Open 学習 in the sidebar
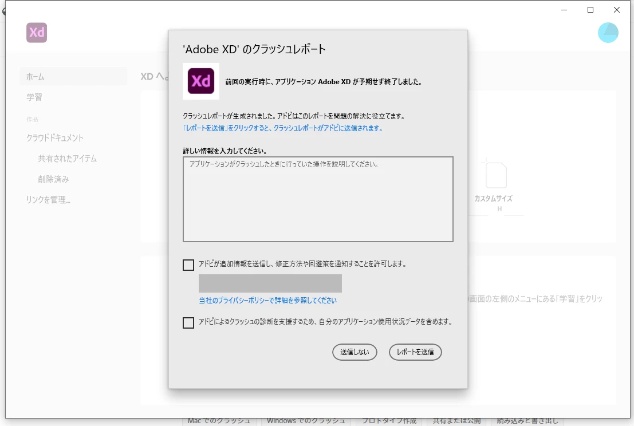This screenshot has height=426, width=634. click(x=34, y=97)
